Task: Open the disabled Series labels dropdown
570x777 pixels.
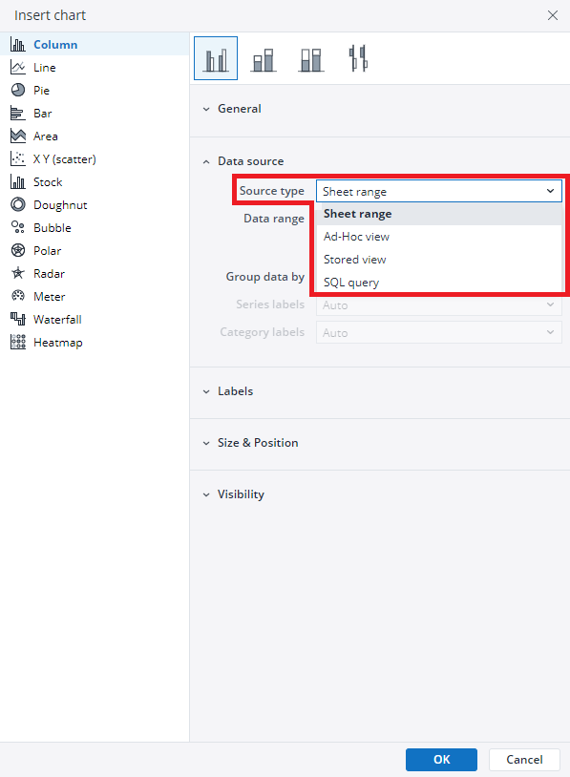Action: (439, 304)
